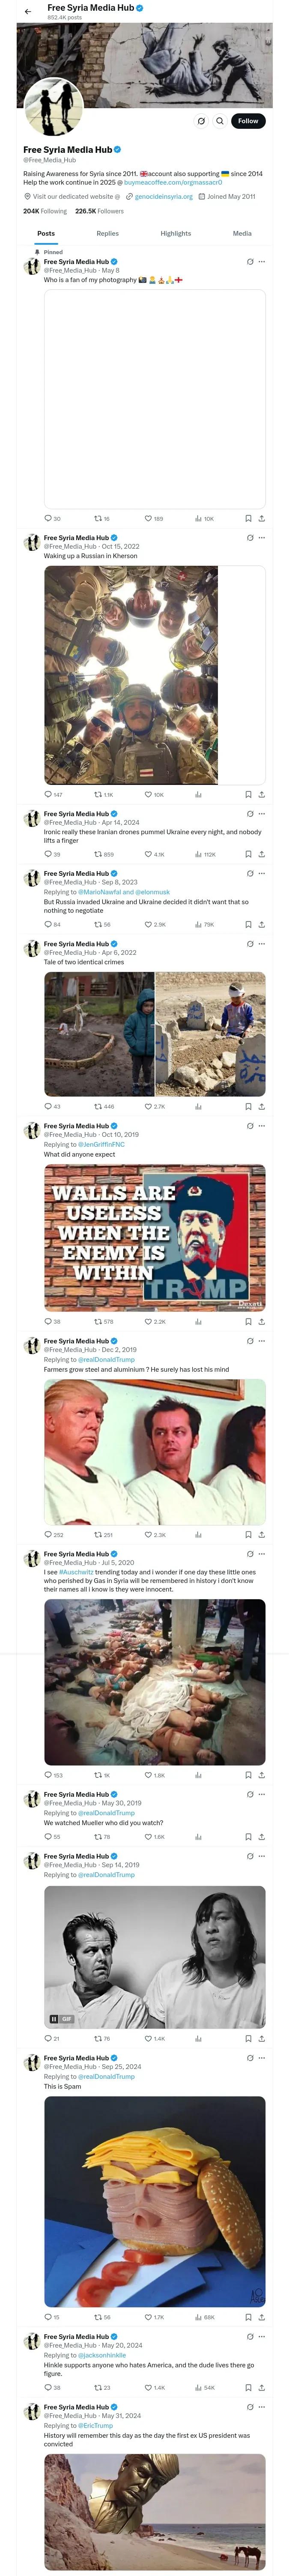The width and height of the screenshot is (289, 2576).
Task: Open Grok icon beside the profile search
Action: click(200, 121)
